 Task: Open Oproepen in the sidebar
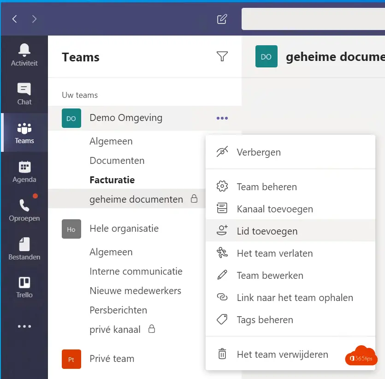pyautogui.click(x=24, y=210)
